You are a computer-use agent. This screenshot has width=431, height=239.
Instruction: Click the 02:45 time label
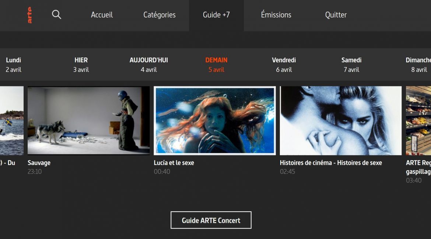click(x=287, y=172)
